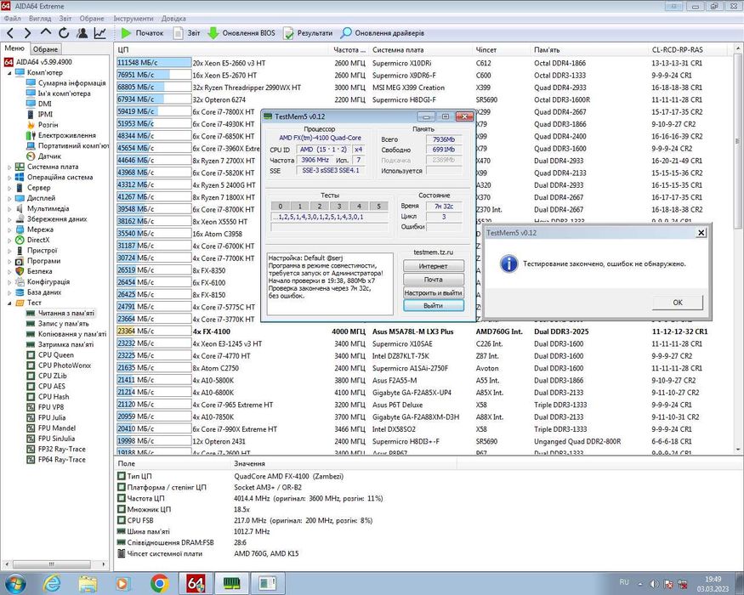Click Оновлення драйверів magnifier icon
This screenshot has width=744, height=595.
click(x=347, y=33)
